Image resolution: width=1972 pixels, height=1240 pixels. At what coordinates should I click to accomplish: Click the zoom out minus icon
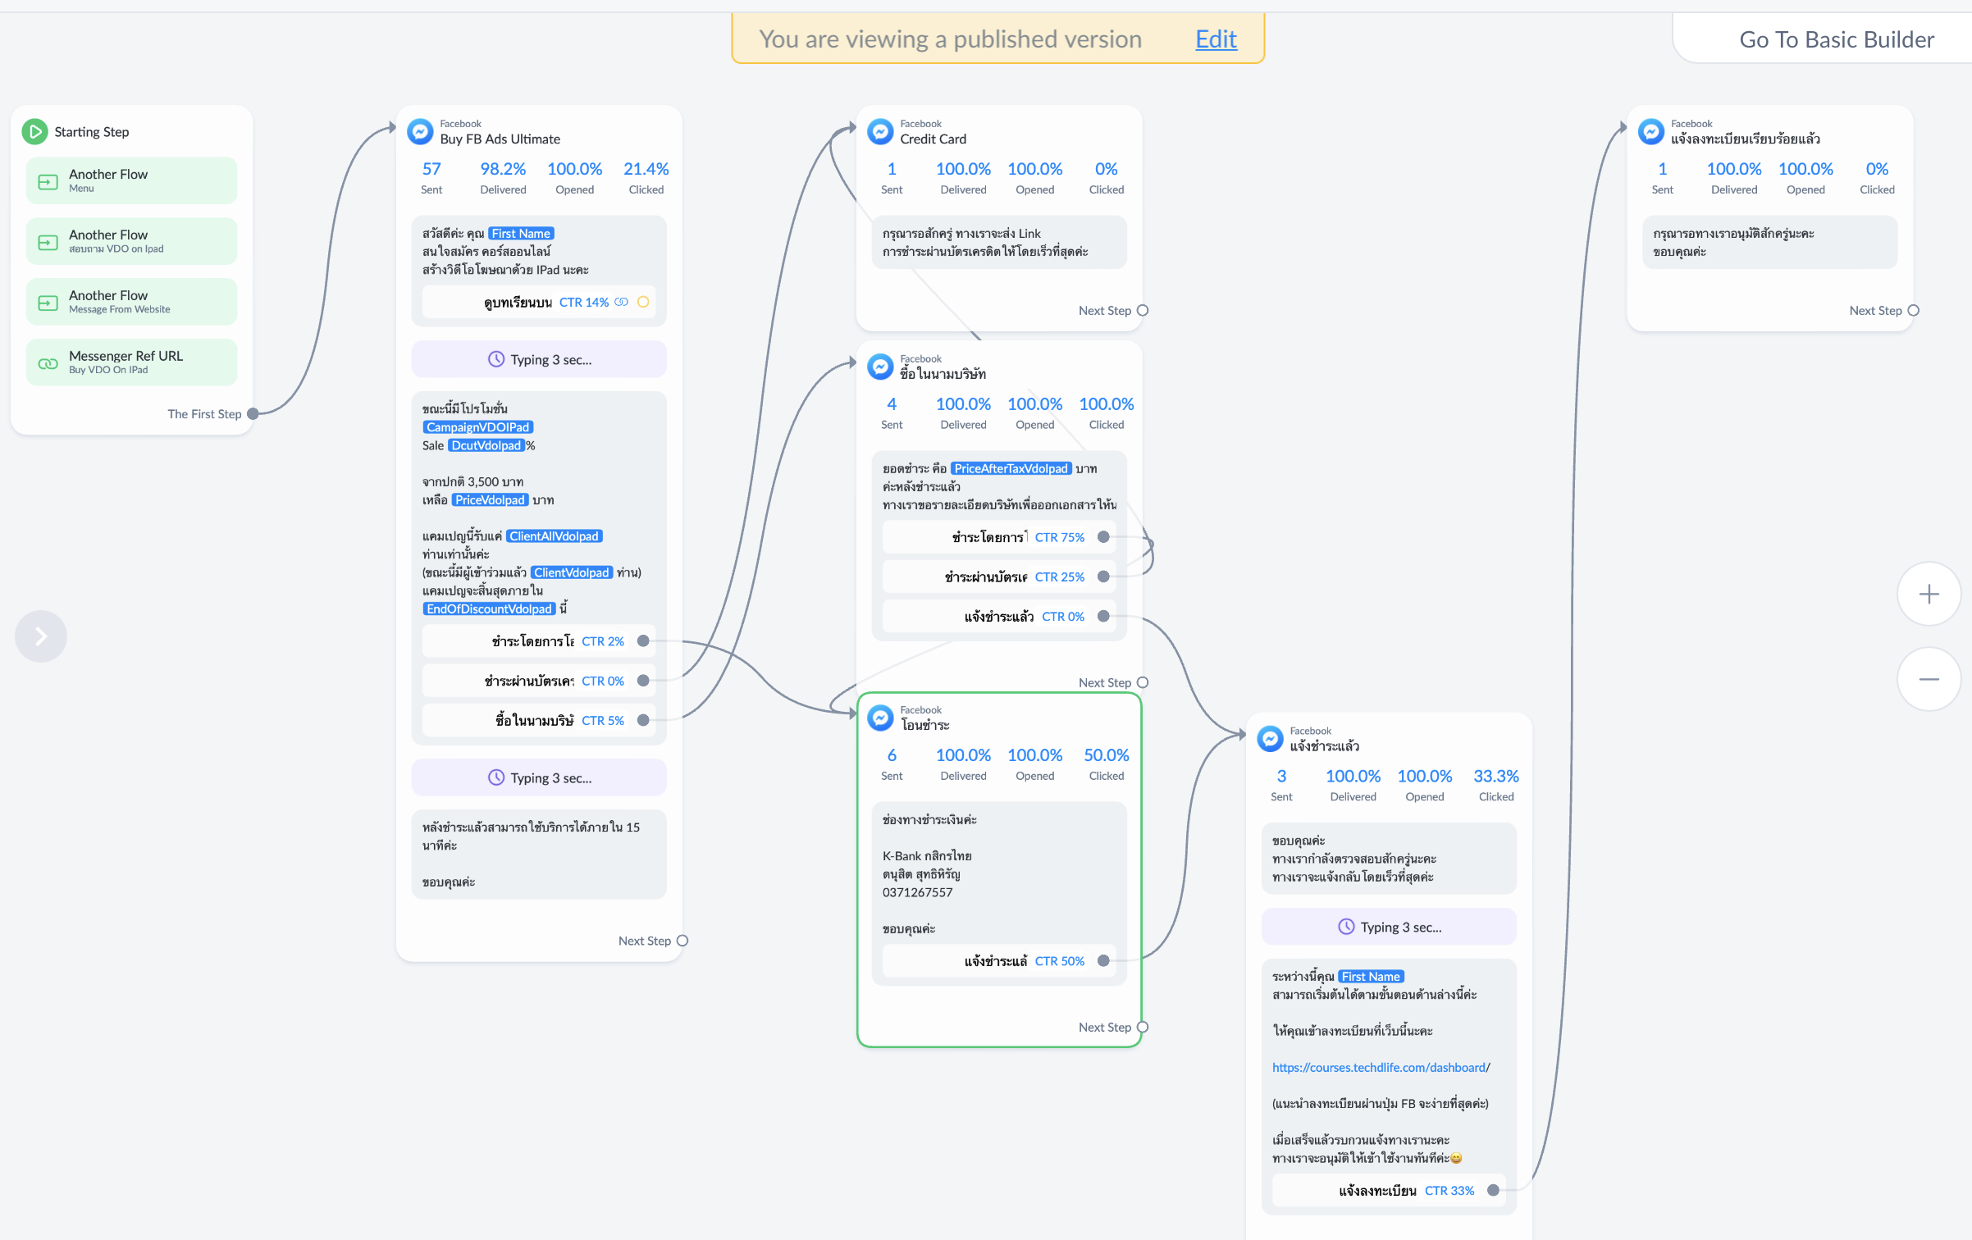click(x=1929, y=678)
